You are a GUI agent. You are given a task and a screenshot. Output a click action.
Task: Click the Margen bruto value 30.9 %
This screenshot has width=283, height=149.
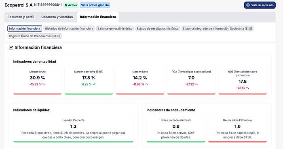(x=37, y=78)
